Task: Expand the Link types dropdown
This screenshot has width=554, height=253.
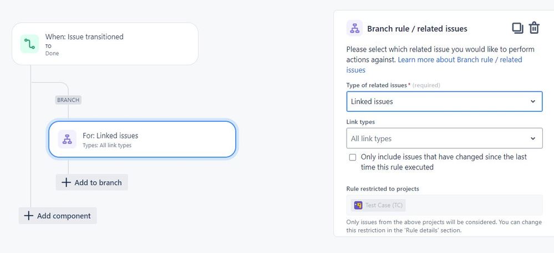Action: [x=444, y=138]
